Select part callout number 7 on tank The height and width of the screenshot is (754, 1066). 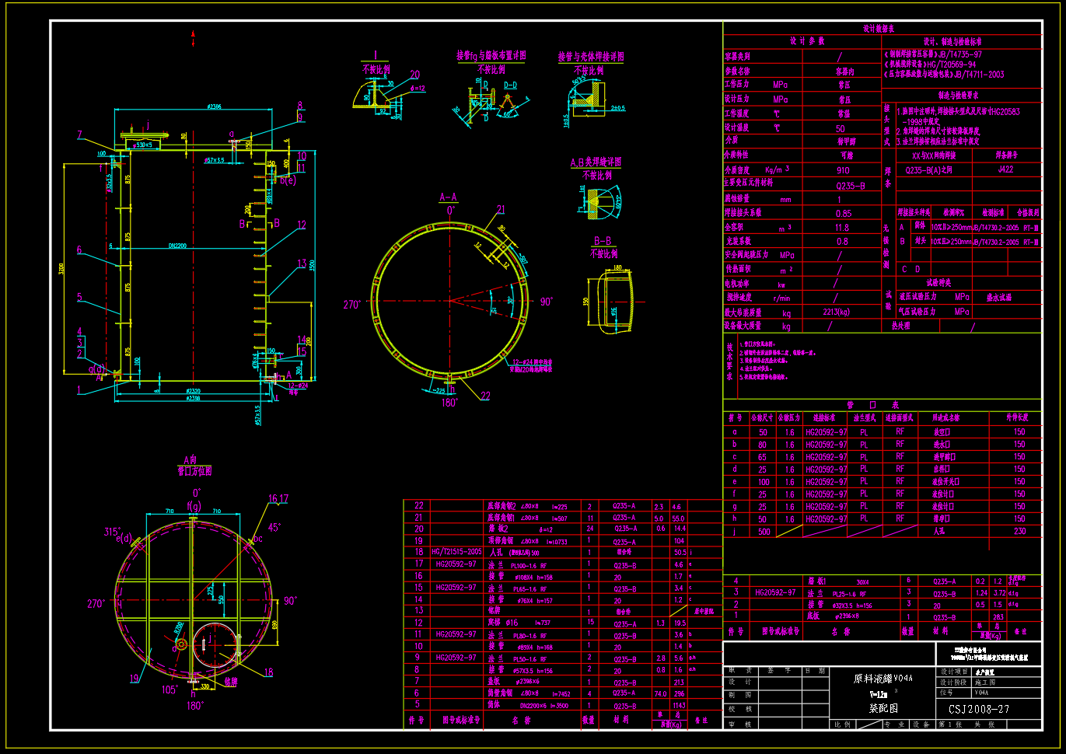tap(79, 134)
